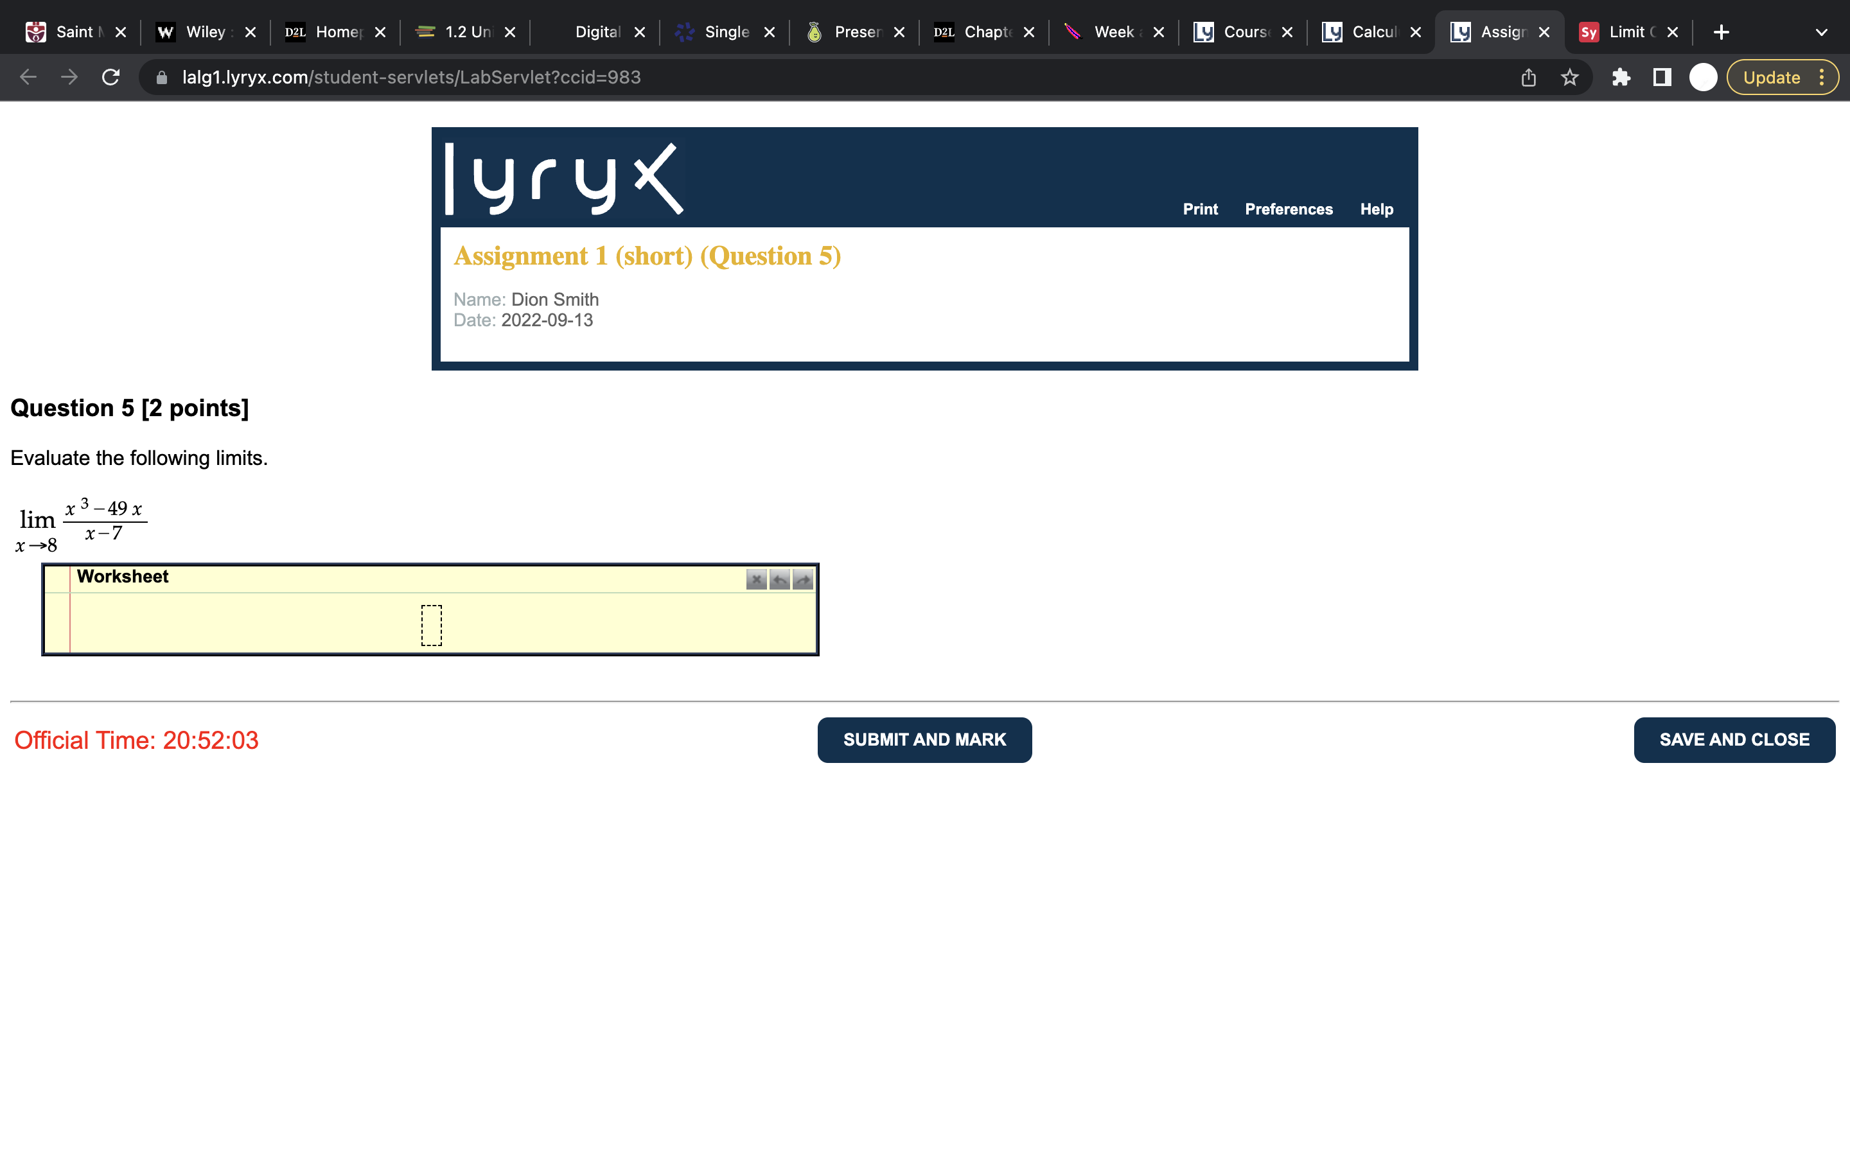Click the page reload icon
The height and width of the screenshot is (1156, 1850).
coord(110,77)
